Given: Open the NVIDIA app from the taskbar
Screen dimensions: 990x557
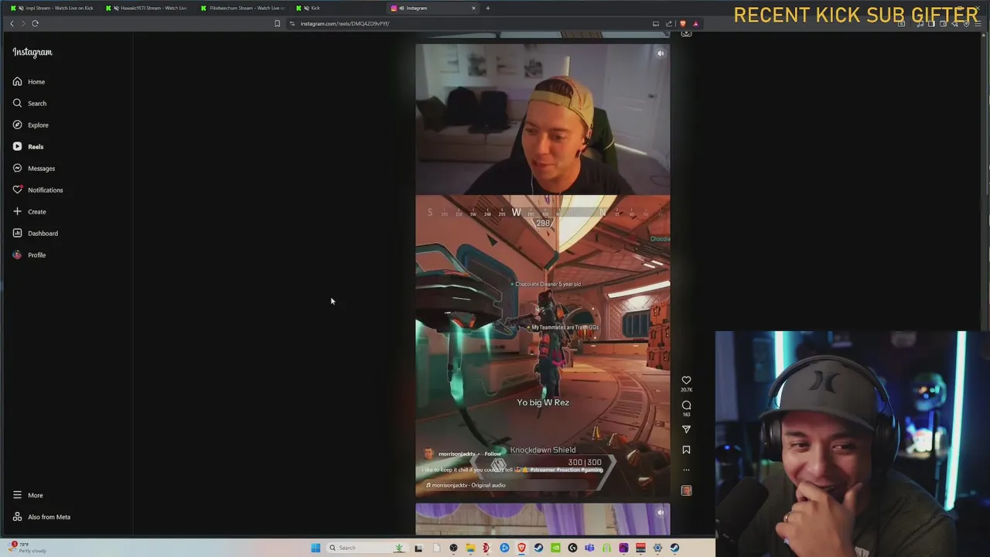Looking at the screenshot, I should click(555, 548).
